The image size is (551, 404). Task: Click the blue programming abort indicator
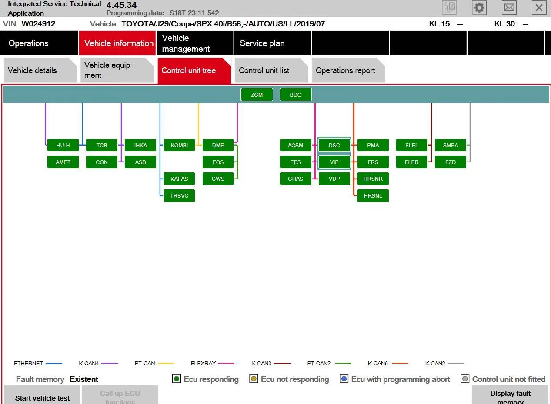point(344,379)
